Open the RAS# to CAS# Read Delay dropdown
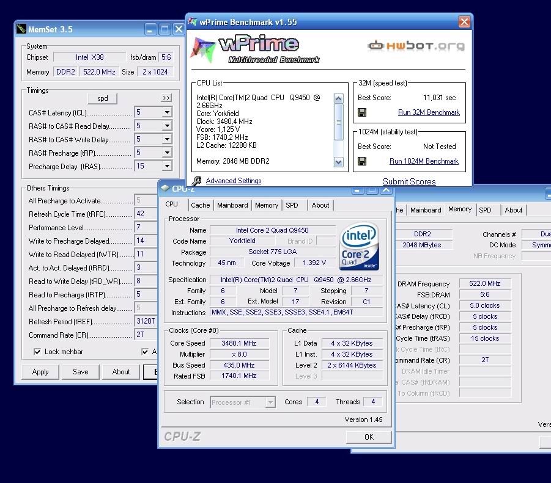This screenshot has height=483, width=551. tap(167, 126)
